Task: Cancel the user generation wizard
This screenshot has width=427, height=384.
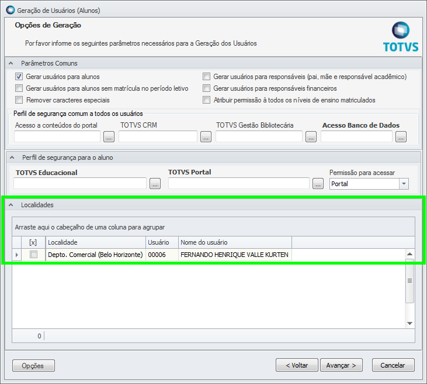Action: point(393,365)
